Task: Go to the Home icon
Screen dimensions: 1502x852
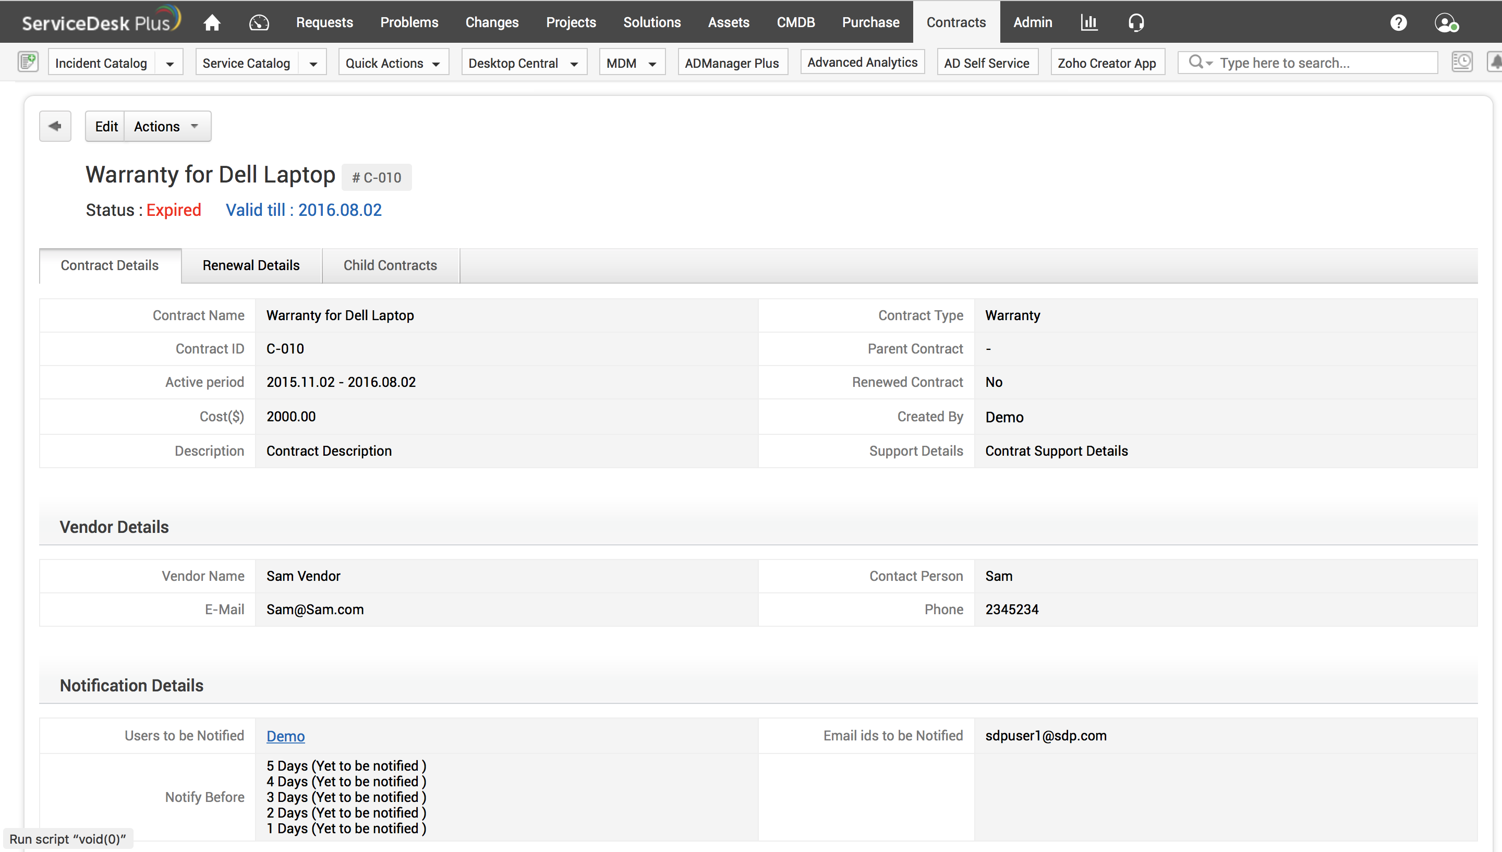Action: point(212,22)
